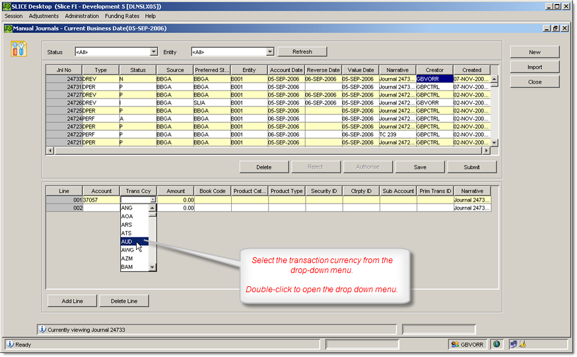Click the green globe status icon
Screen dimensions: 577x357
[x=496, y=344]
